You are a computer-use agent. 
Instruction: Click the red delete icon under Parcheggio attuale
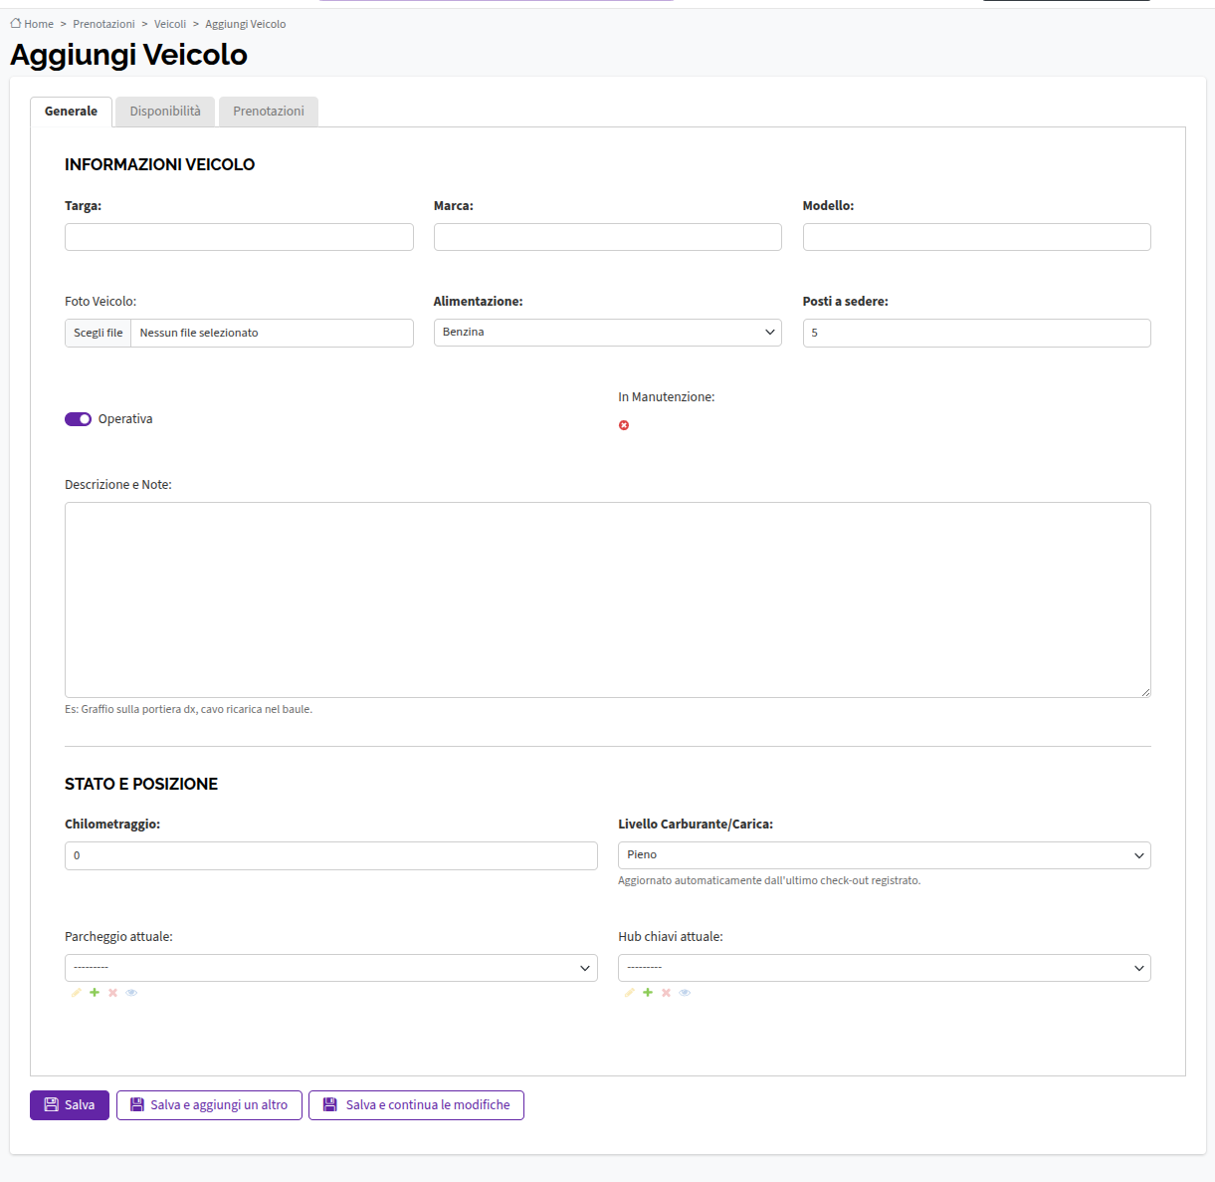coord(112,993)
